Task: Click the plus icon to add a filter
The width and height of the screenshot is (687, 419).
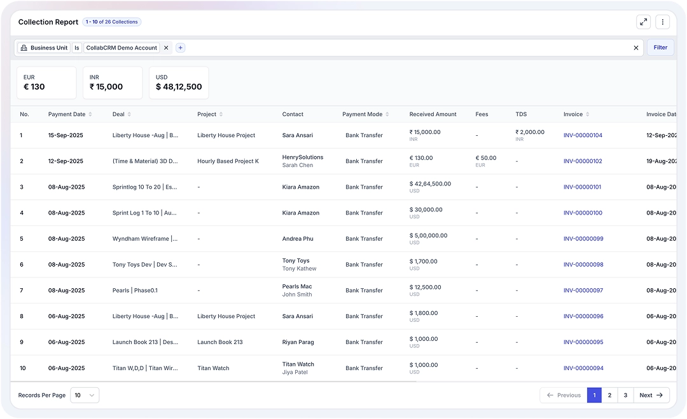Action: 180,47
